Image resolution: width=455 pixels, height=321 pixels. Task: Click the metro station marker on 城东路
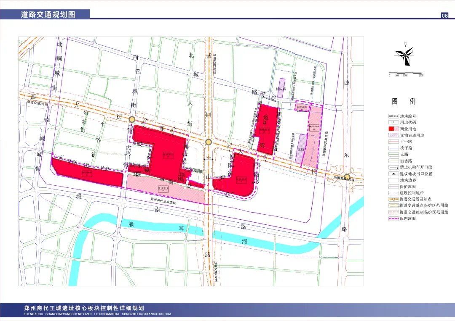coord(347,177)
